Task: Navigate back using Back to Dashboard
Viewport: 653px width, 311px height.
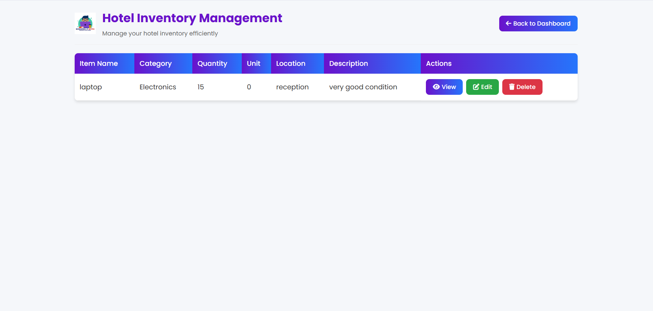Action: point(538,23)
